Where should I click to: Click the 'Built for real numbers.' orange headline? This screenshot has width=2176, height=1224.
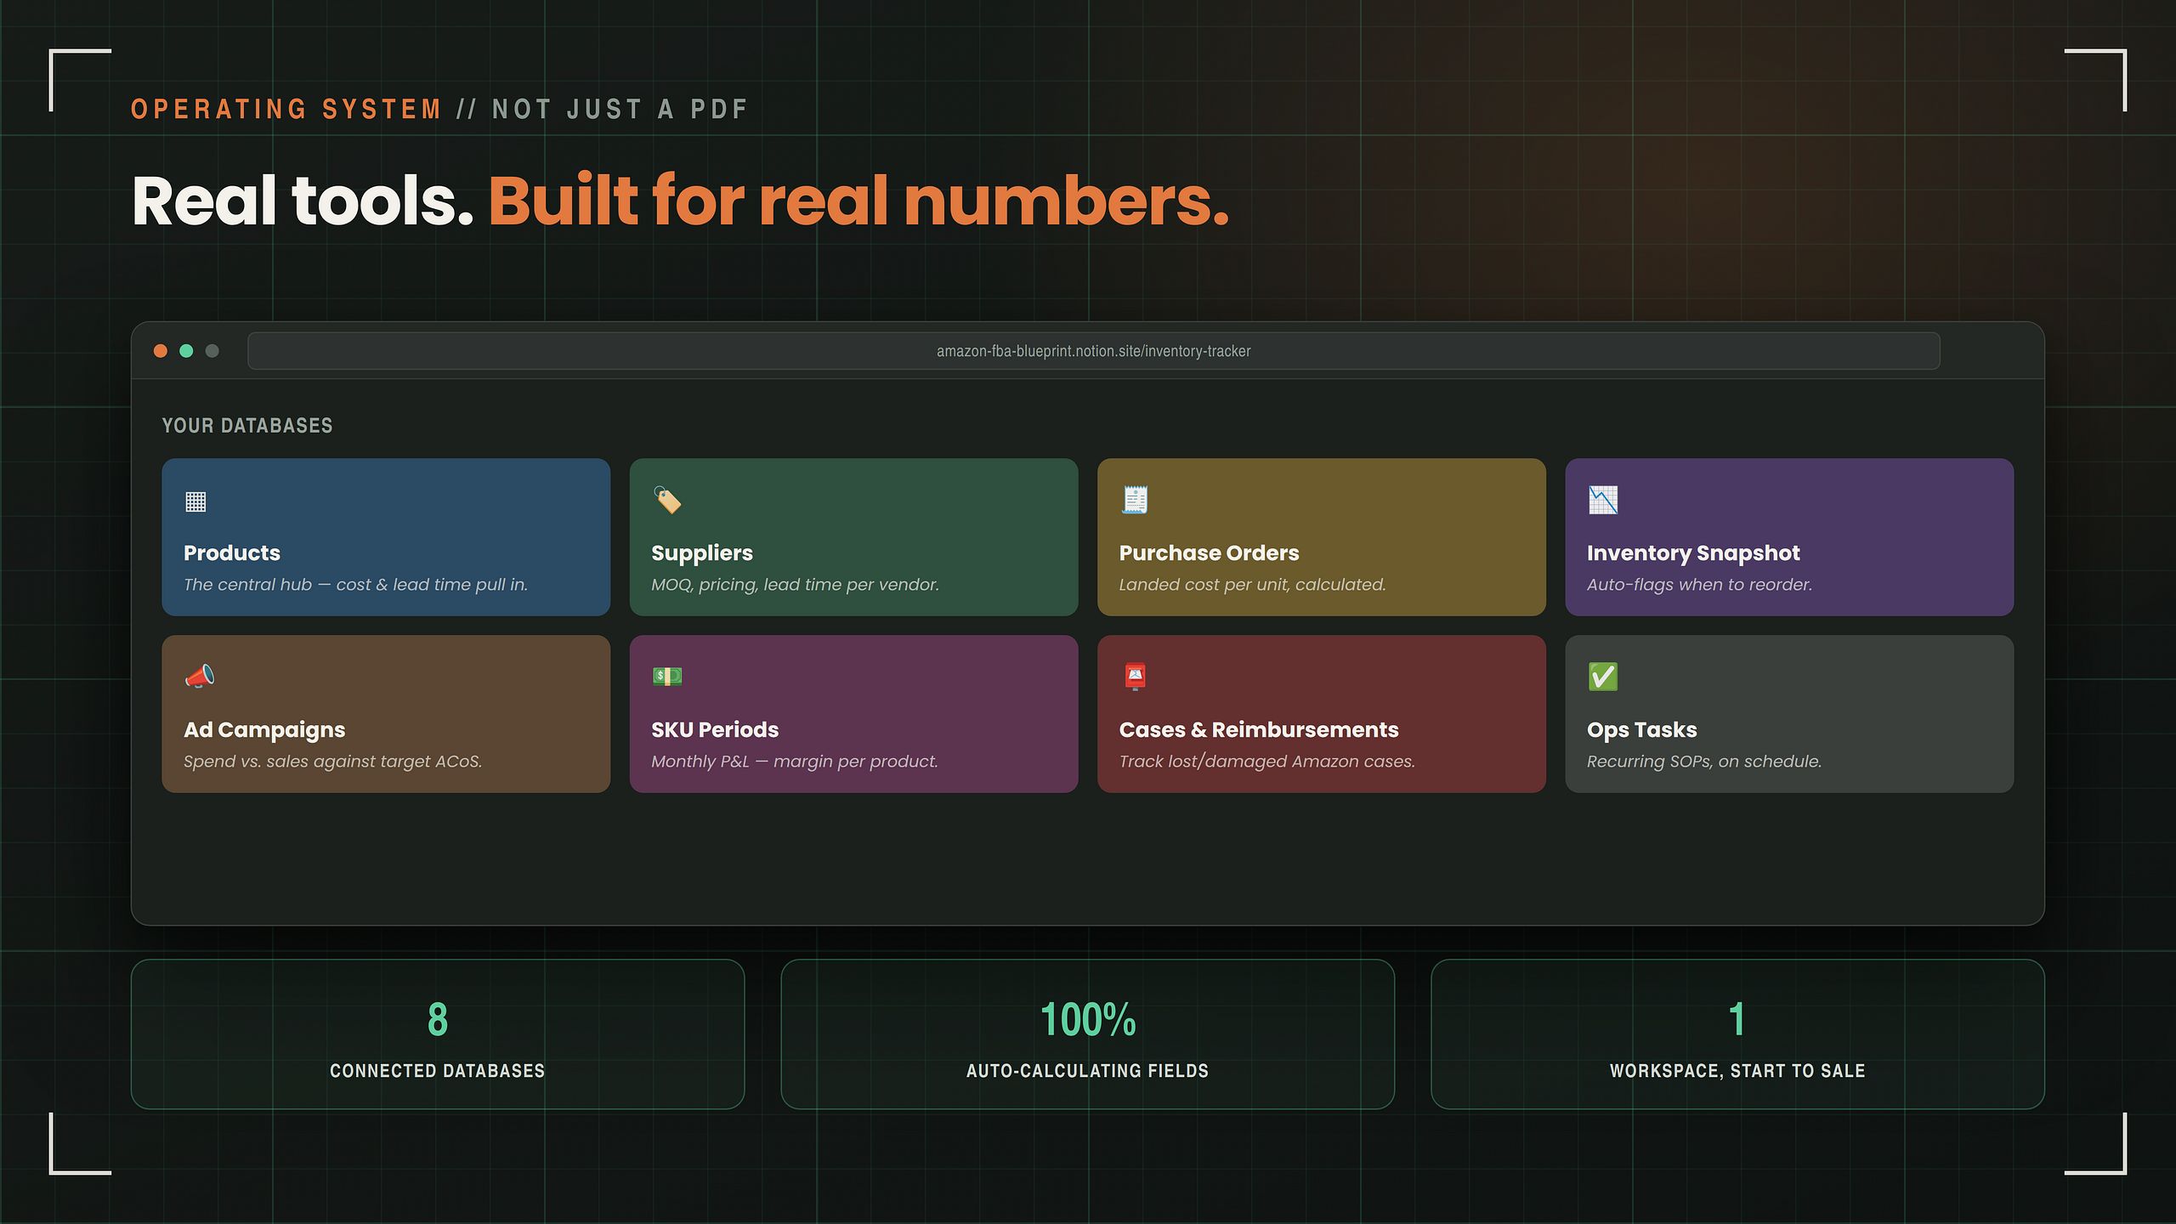858,201
